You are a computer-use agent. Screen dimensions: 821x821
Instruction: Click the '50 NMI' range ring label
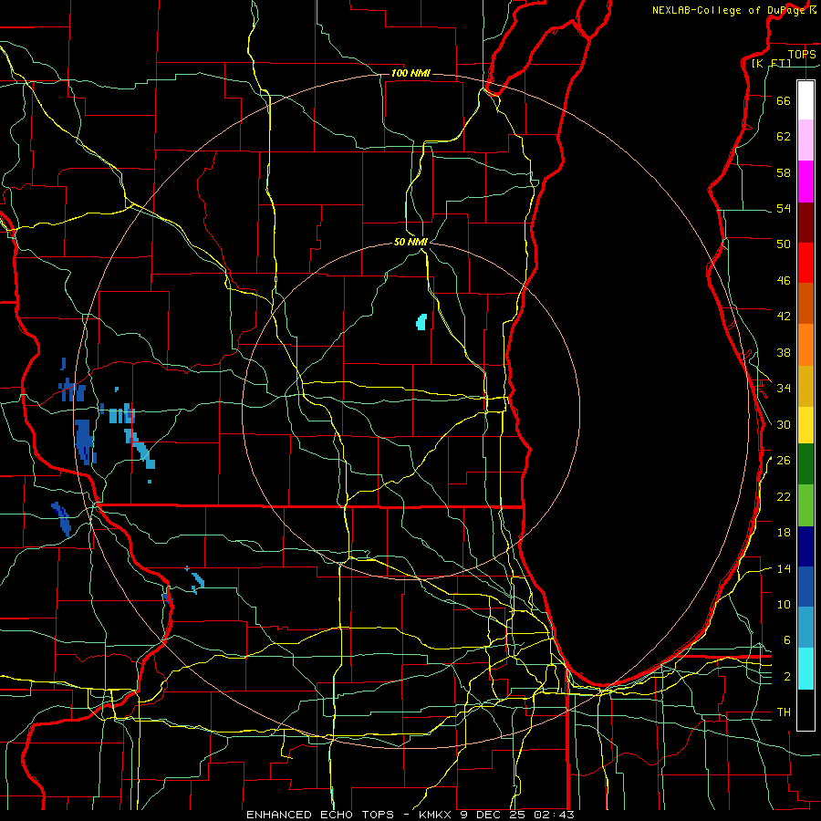(x=411, y=242)
